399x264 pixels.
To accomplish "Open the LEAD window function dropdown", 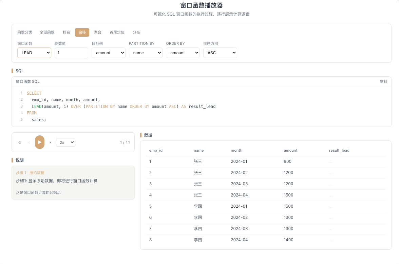I will 34,53.
